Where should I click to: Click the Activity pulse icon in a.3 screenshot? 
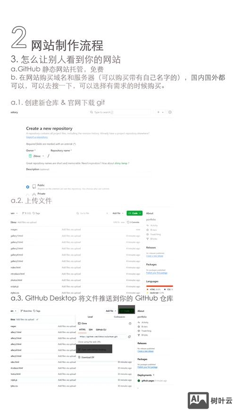[x=139, y=322]
